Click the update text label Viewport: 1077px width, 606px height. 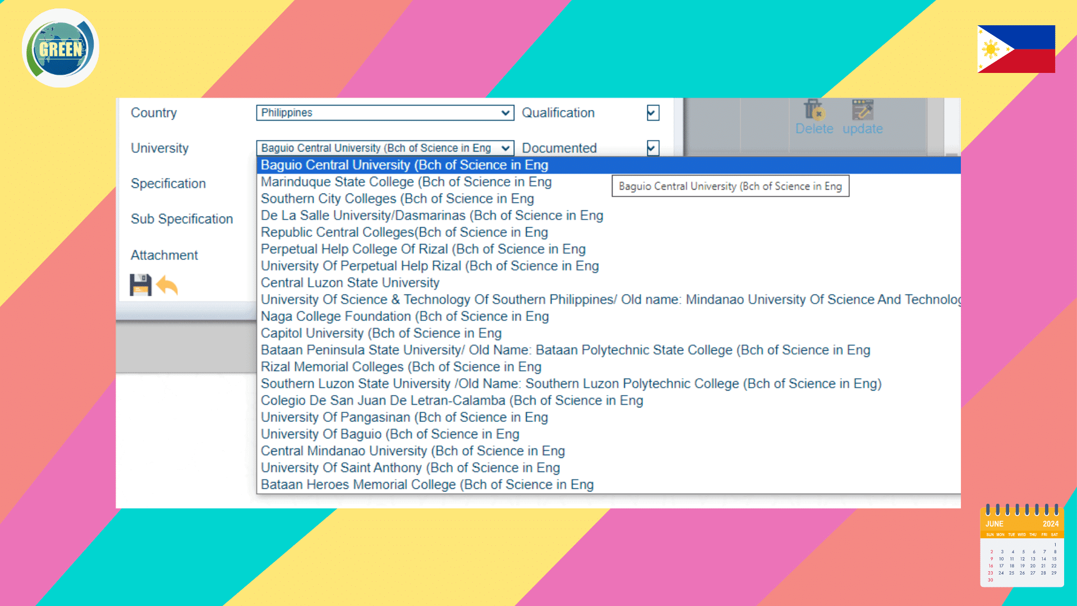tap(862, 129)
